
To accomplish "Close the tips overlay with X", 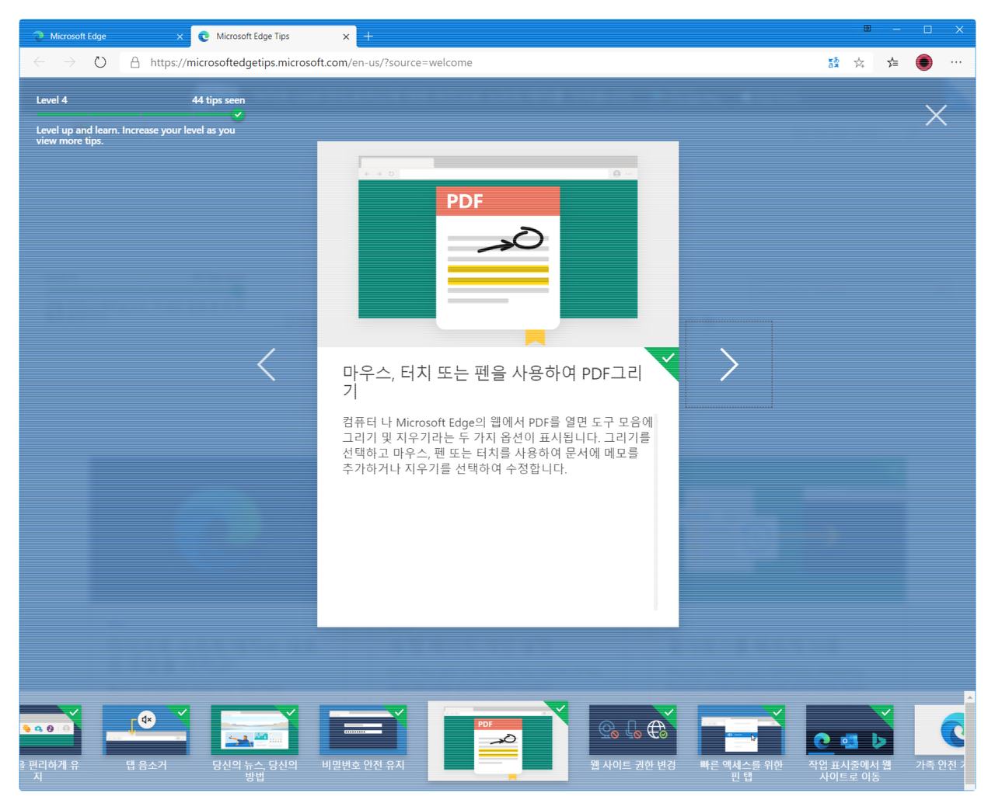I will click(936, 115).
